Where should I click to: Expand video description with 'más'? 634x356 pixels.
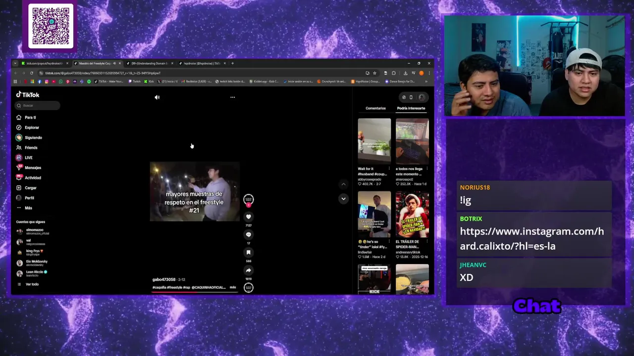tap(233, 287)
